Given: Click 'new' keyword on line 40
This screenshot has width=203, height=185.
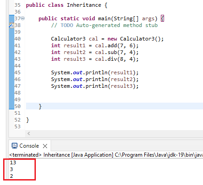Looking at the screenshot, I should coord(112,39).
